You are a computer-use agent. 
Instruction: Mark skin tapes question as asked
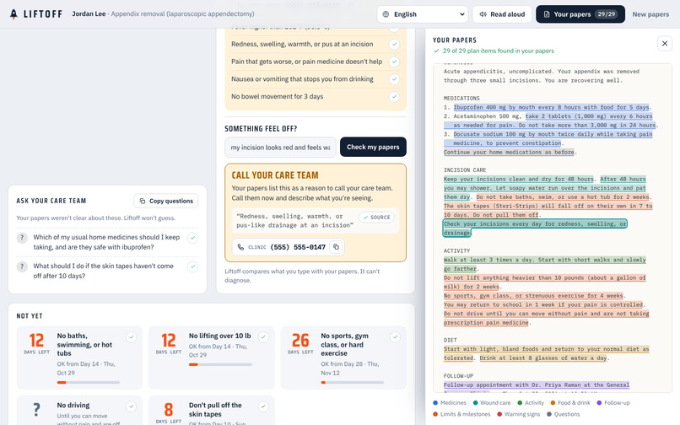click(x=192, y=266)
